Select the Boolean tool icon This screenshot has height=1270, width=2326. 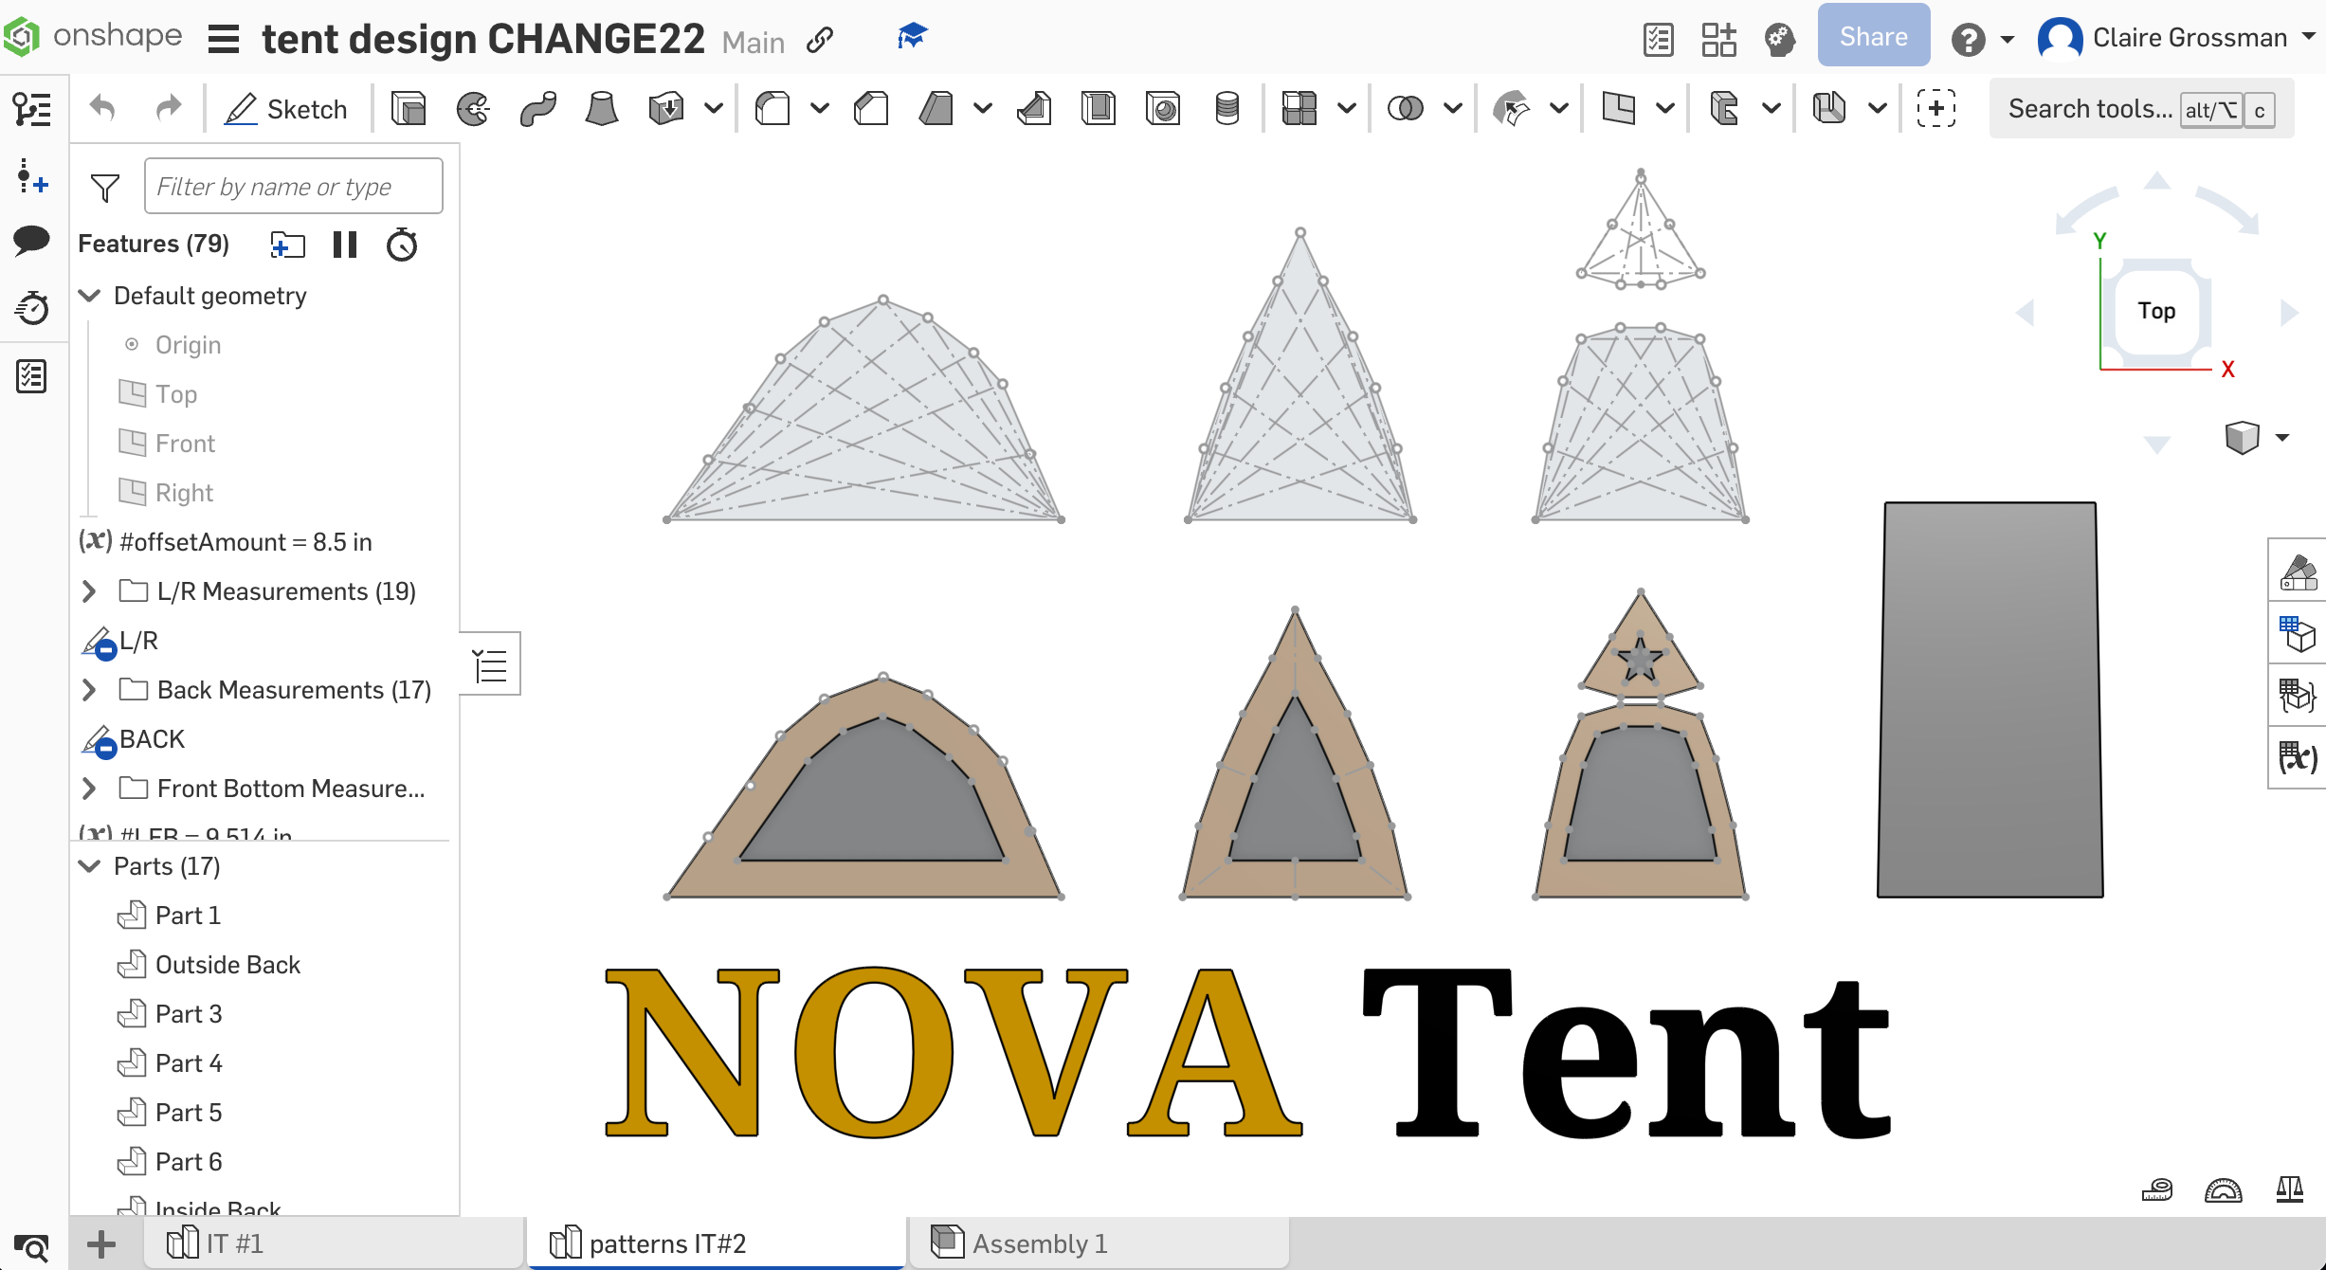pos(1406,109)
